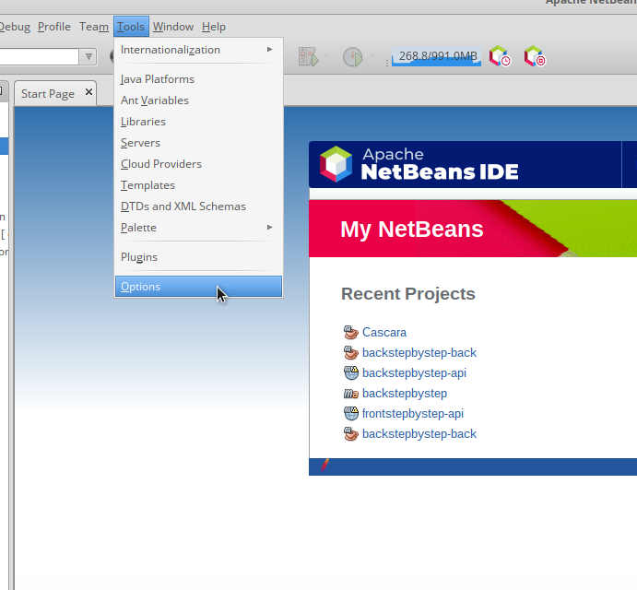Viewport: 637px width, 590px height.
Task: Click the Profile Project clock icon
Action: (x=353, y=57)
